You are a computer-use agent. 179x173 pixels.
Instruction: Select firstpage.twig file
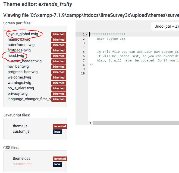coord(19,50)
